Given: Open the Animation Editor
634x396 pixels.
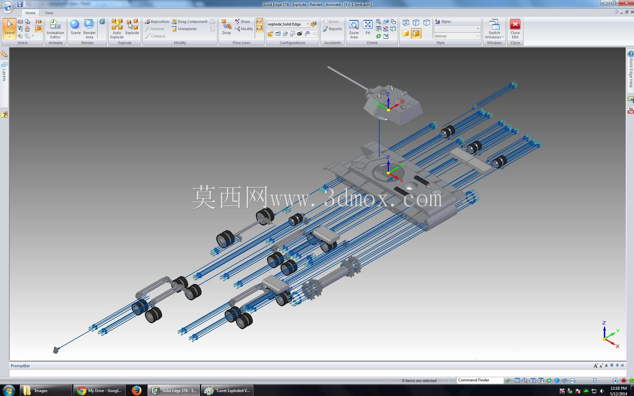Looking at the screenshot, I should pyautogui.click(x=55, y=29).
